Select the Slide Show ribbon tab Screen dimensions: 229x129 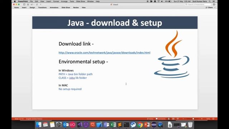click(66, 8)
